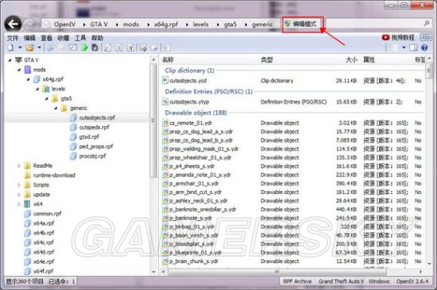Image resolution: width=437 pixels, height=290 pixels.
Task: Select cutsobjects.ycd file icon
Action: [x=165, y=81]
